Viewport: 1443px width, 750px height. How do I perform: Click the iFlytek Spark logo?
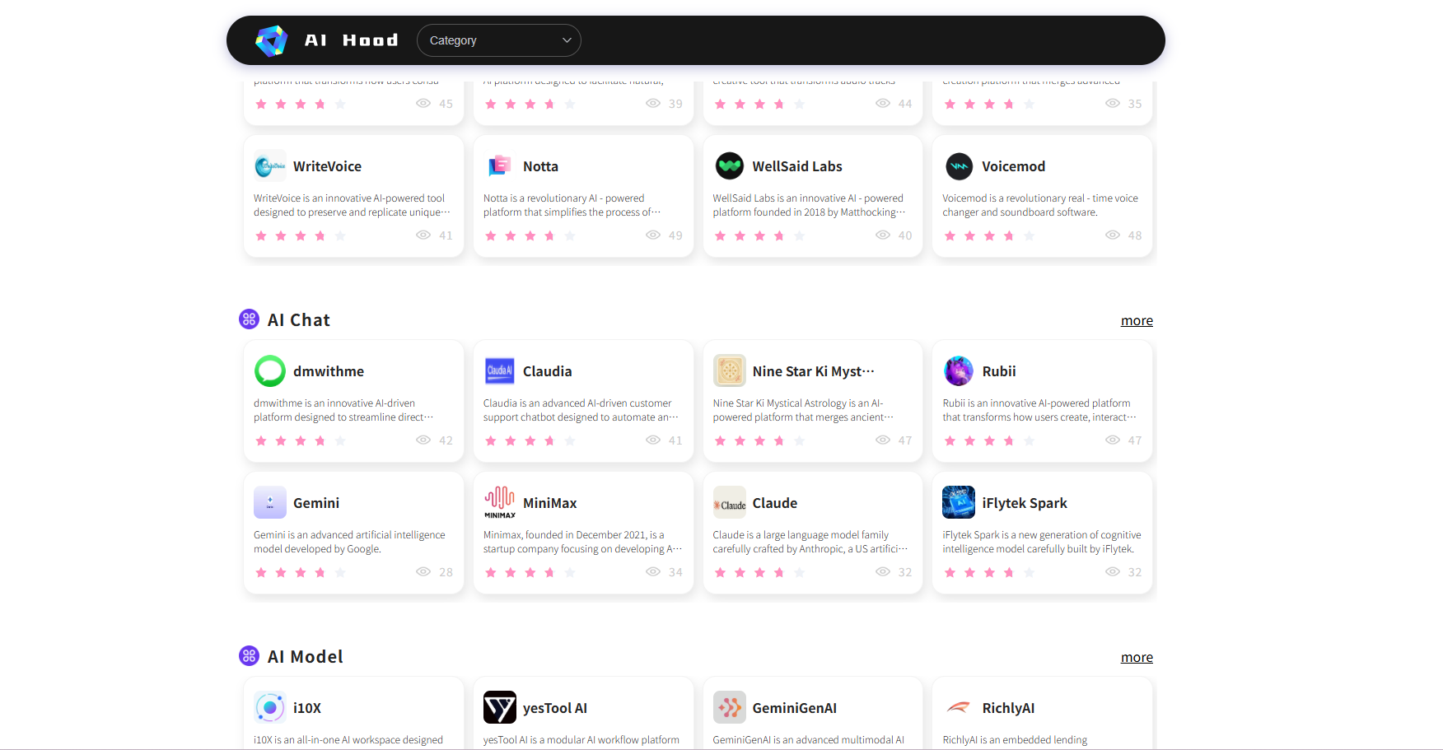point(958,502)
